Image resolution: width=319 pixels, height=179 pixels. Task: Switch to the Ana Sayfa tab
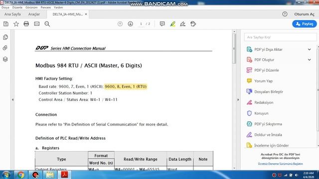tap(12, 14)
